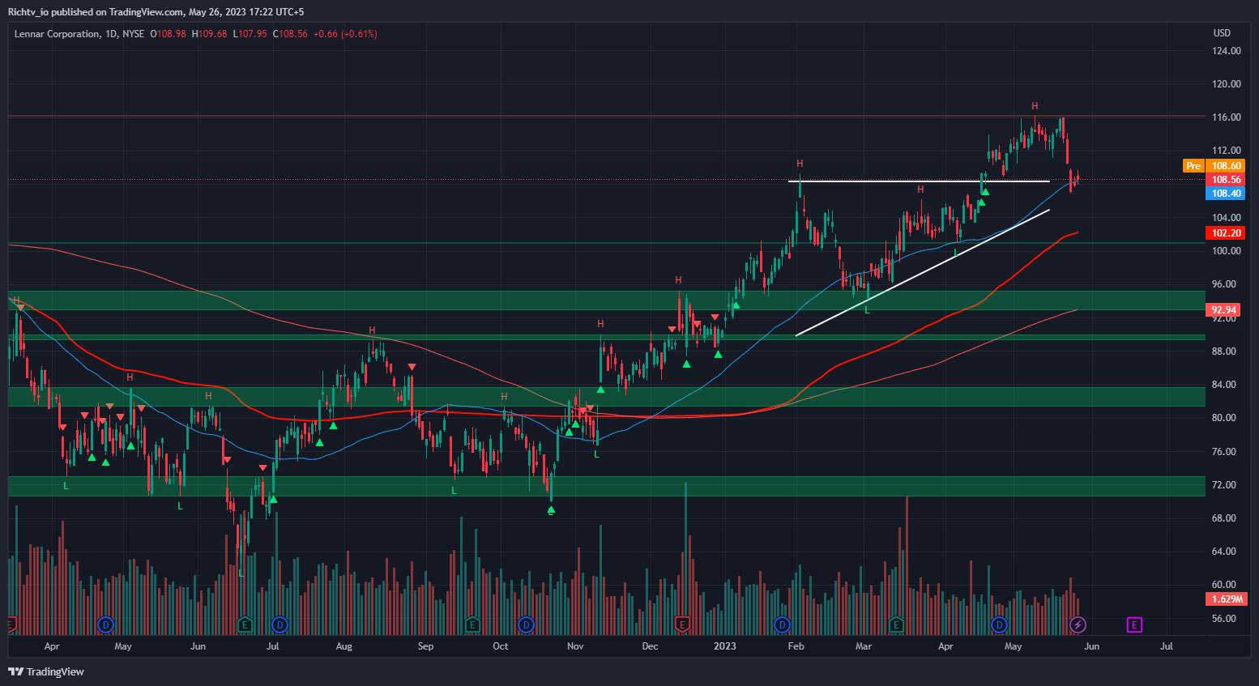Click the 108.60 pre-market price label

(1226, 166)
